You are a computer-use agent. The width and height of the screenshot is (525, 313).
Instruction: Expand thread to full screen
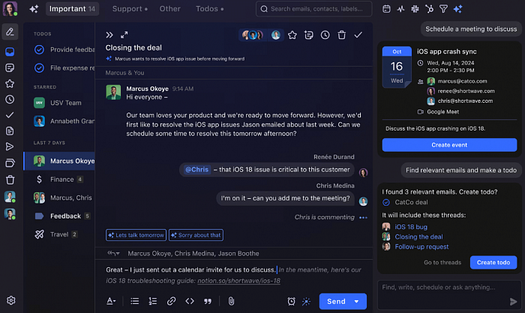point(124,35)
